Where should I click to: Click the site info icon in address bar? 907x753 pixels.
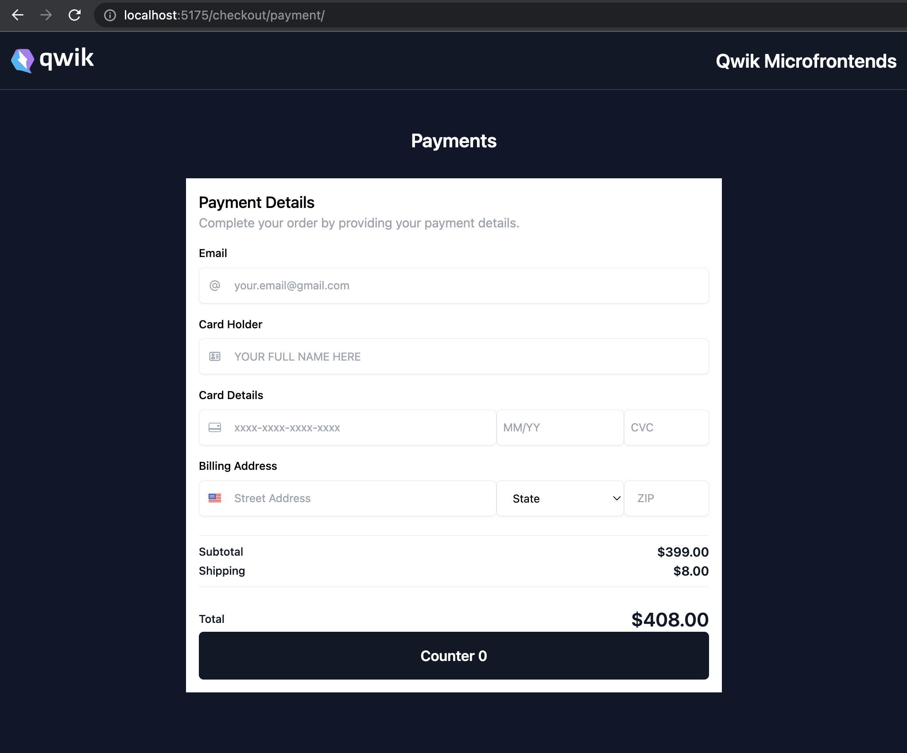pyautogui.click(x=110, y=15)
